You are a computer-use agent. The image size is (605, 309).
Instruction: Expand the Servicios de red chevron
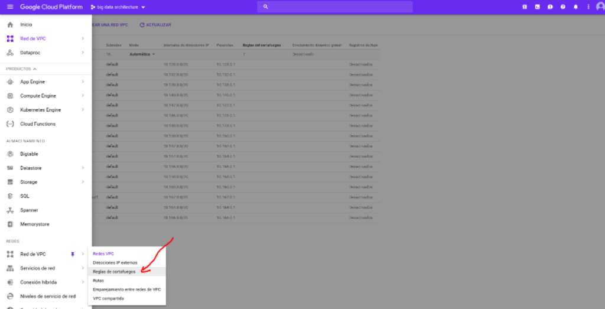83,268
